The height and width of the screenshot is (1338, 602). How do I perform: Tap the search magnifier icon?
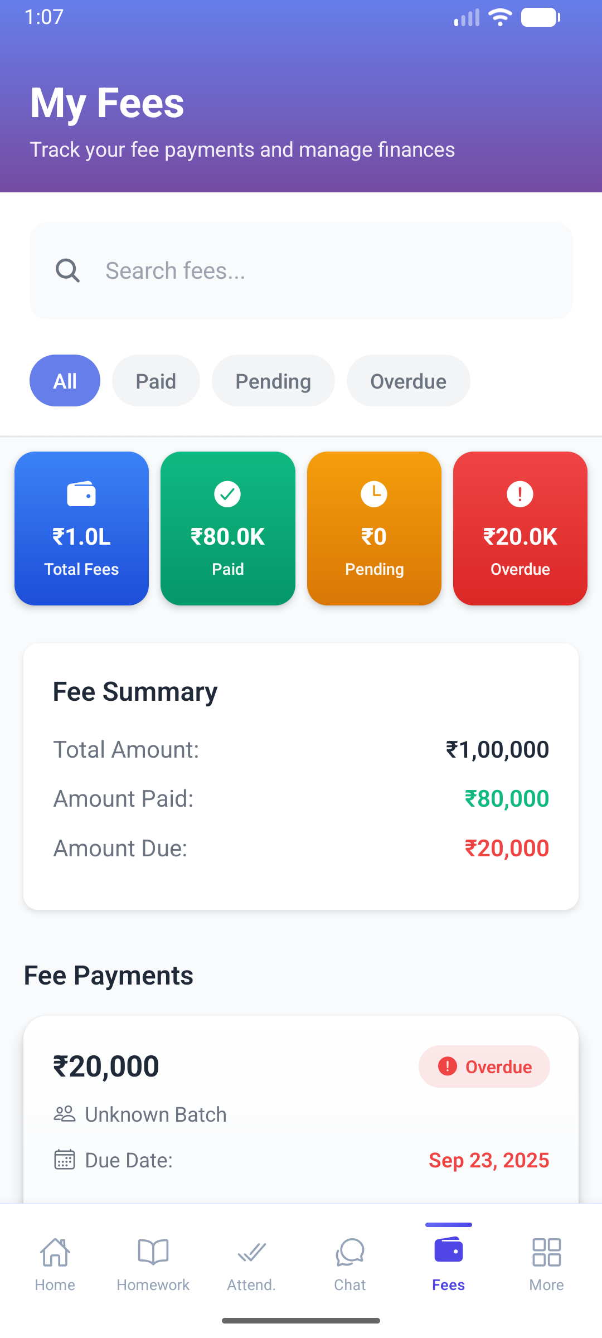(67, 270)
